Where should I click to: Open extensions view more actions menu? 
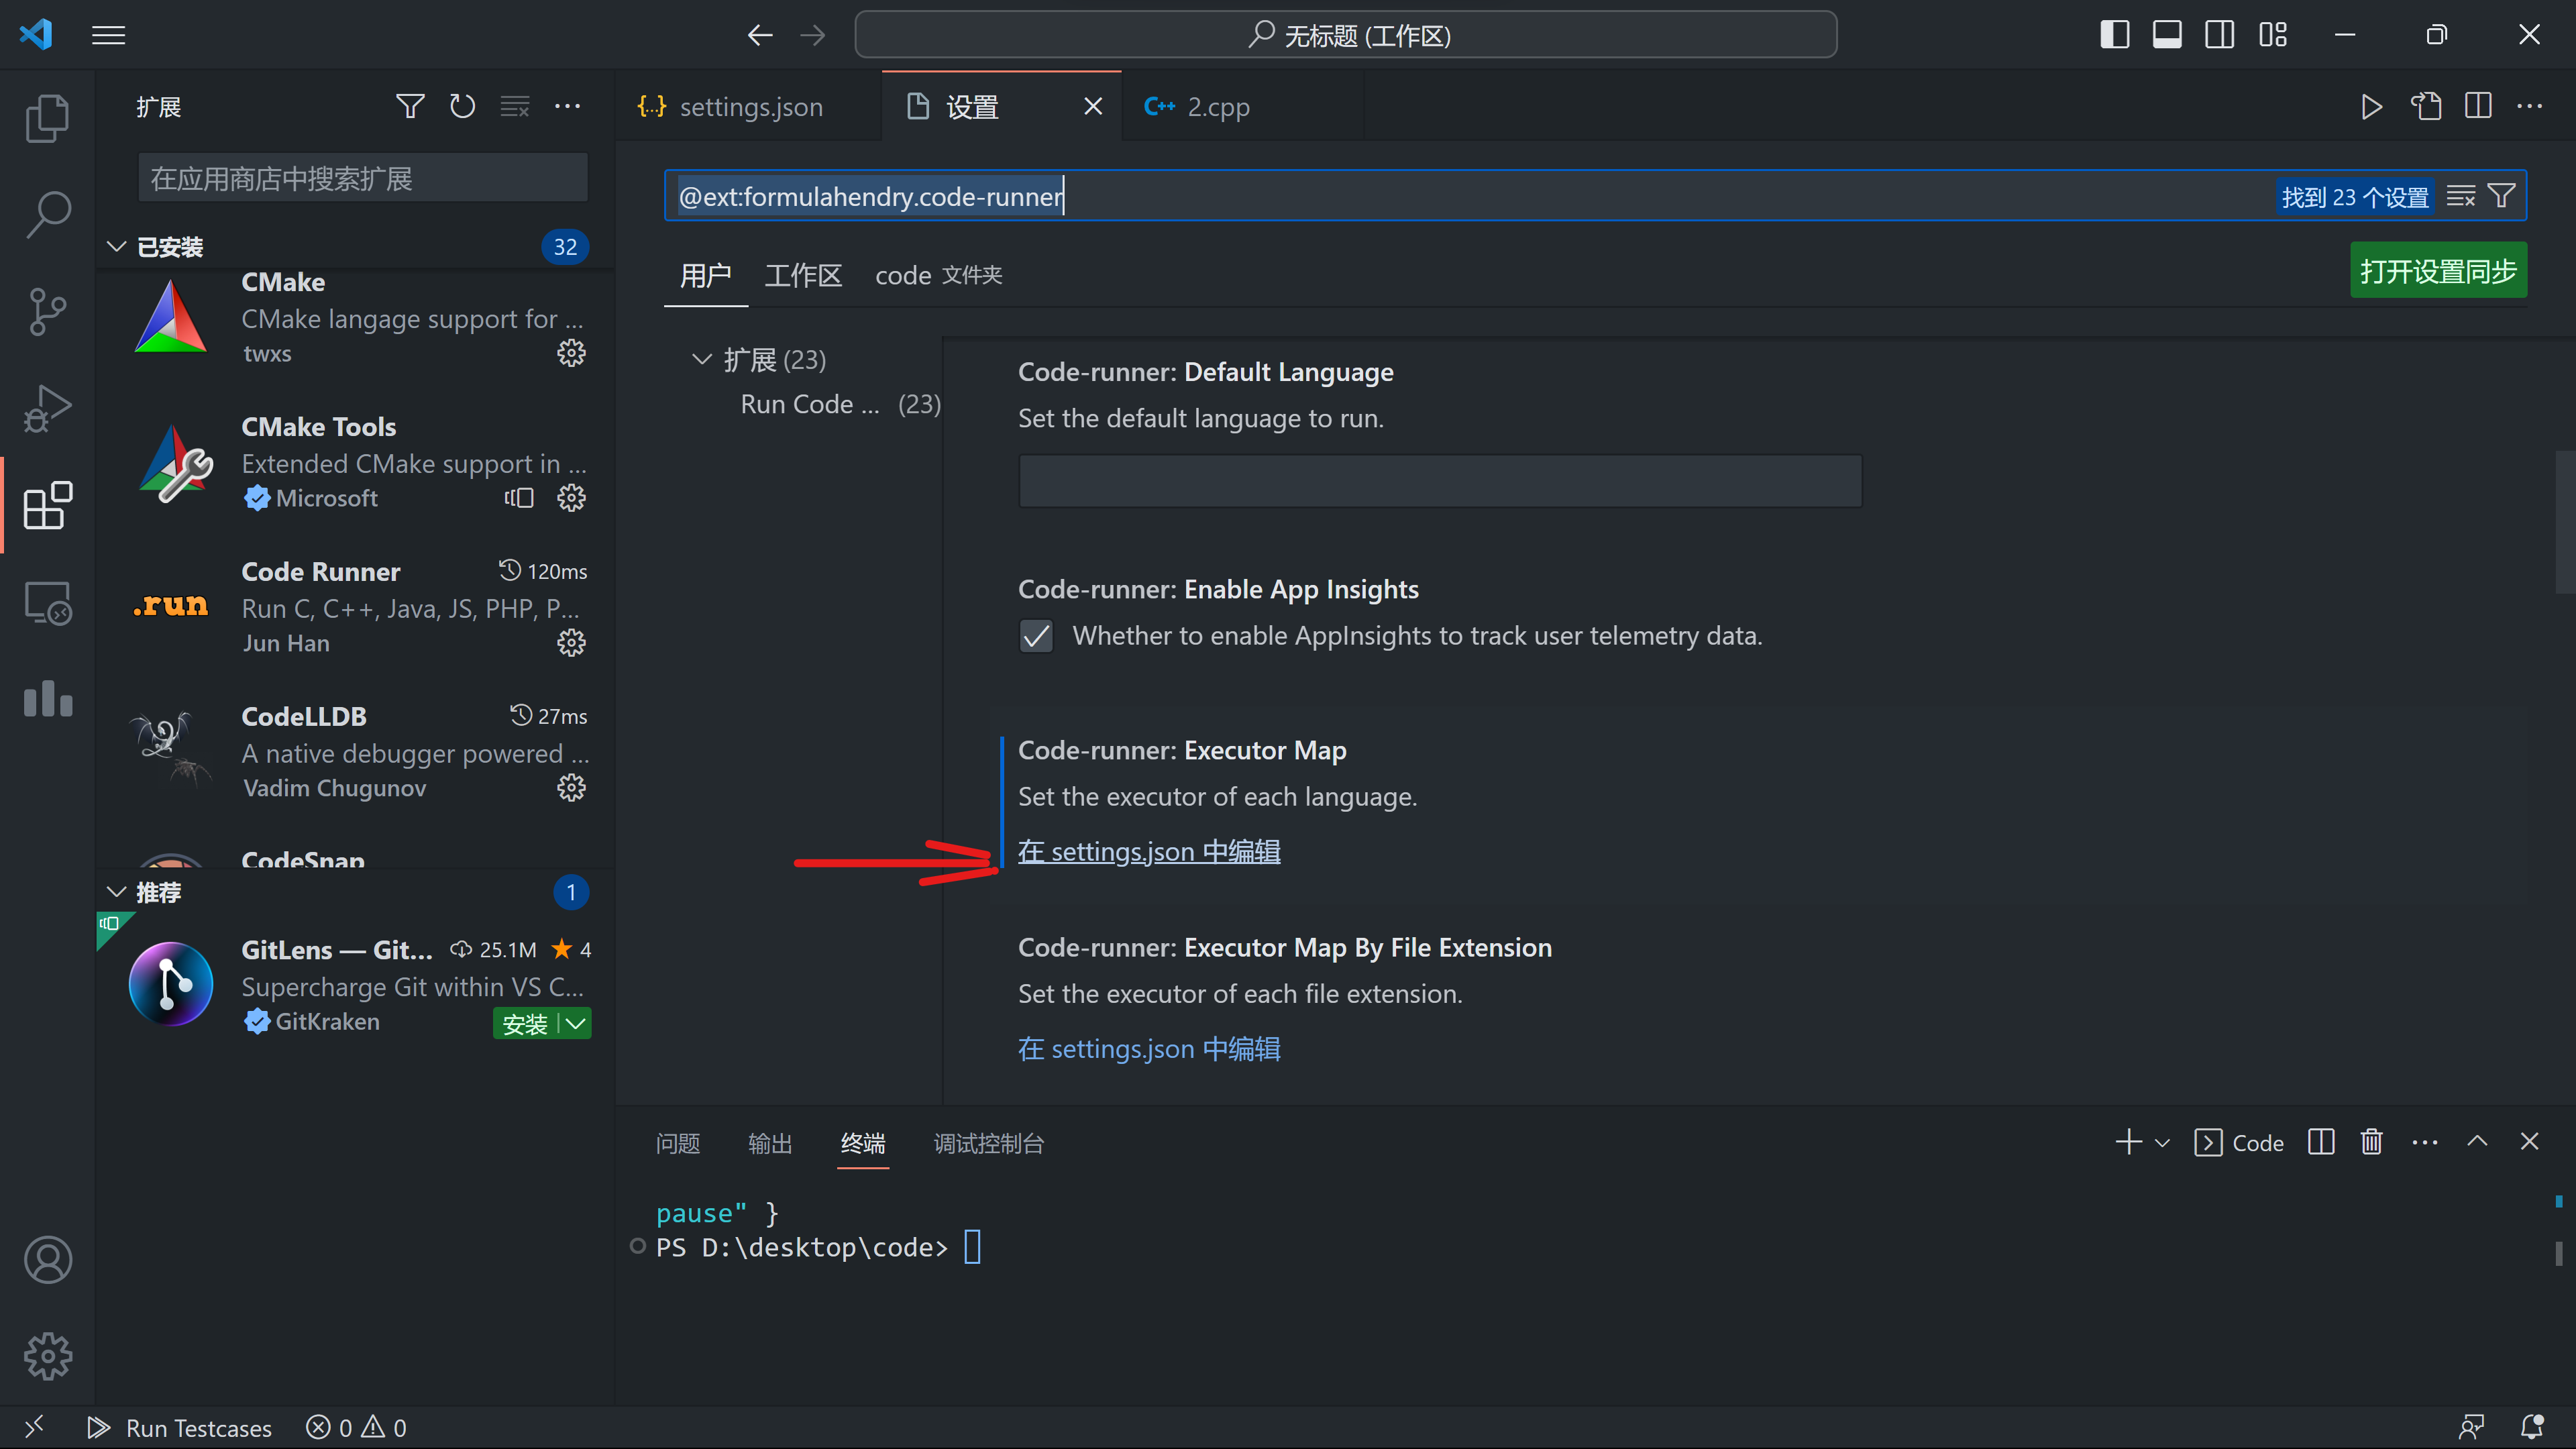click(x=568, y=106)
